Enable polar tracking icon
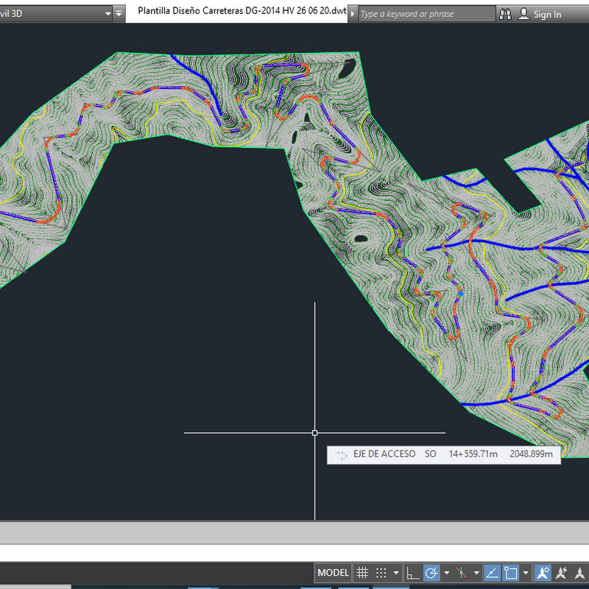The height and width of the screenshot is (589, 589). tap(432, 573)
